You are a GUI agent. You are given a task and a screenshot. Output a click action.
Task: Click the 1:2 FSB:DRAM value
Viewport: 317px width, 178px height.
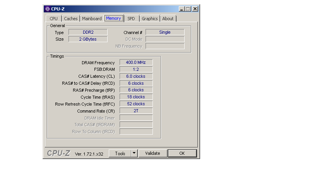(136, 69)
